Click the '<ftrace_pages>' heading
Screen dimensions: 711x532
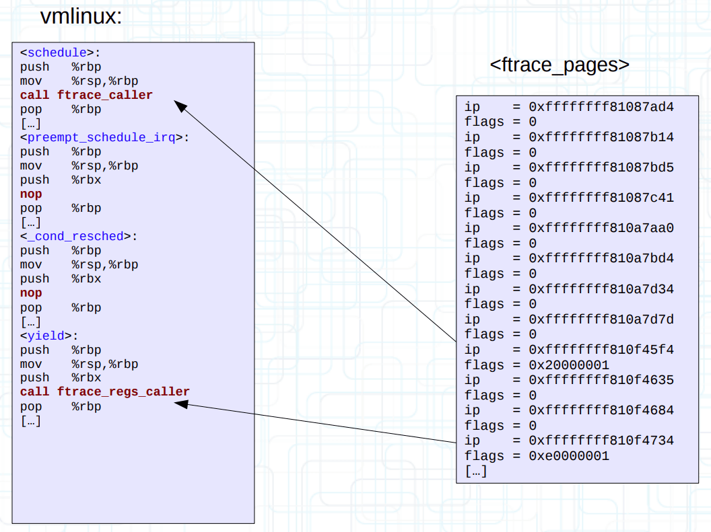click(x=560, y=65)
